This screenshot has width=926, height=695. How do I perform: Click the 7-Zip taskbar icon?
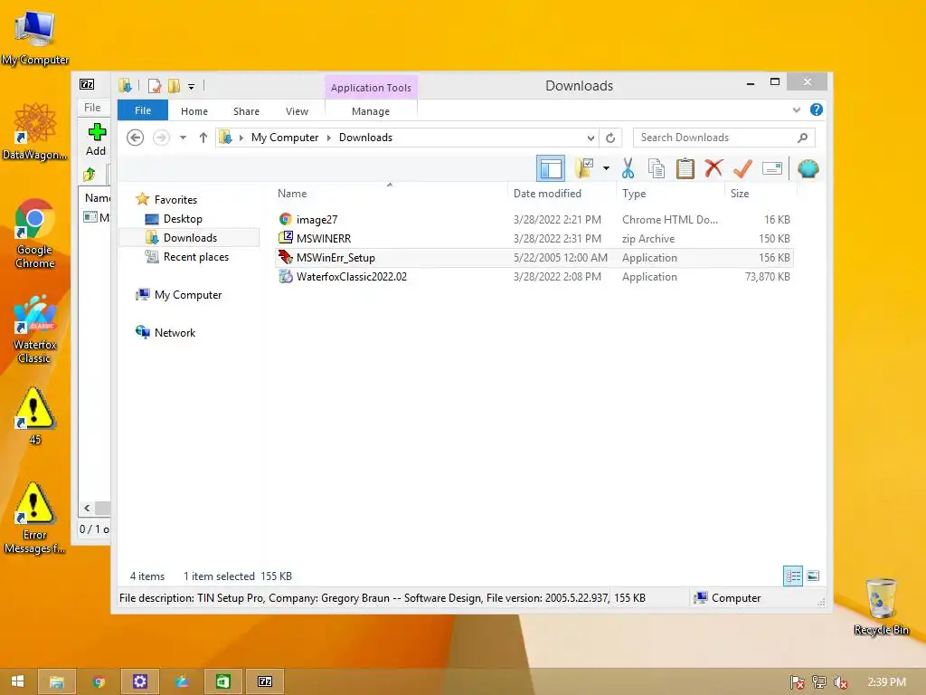click(x=265, y=681)
